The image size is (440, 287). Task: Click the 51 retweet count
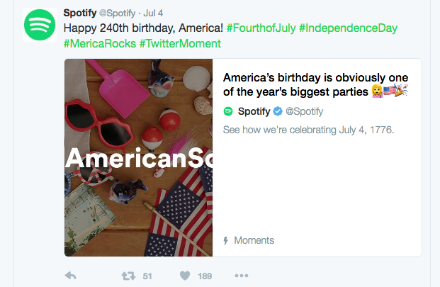[147, 276]
